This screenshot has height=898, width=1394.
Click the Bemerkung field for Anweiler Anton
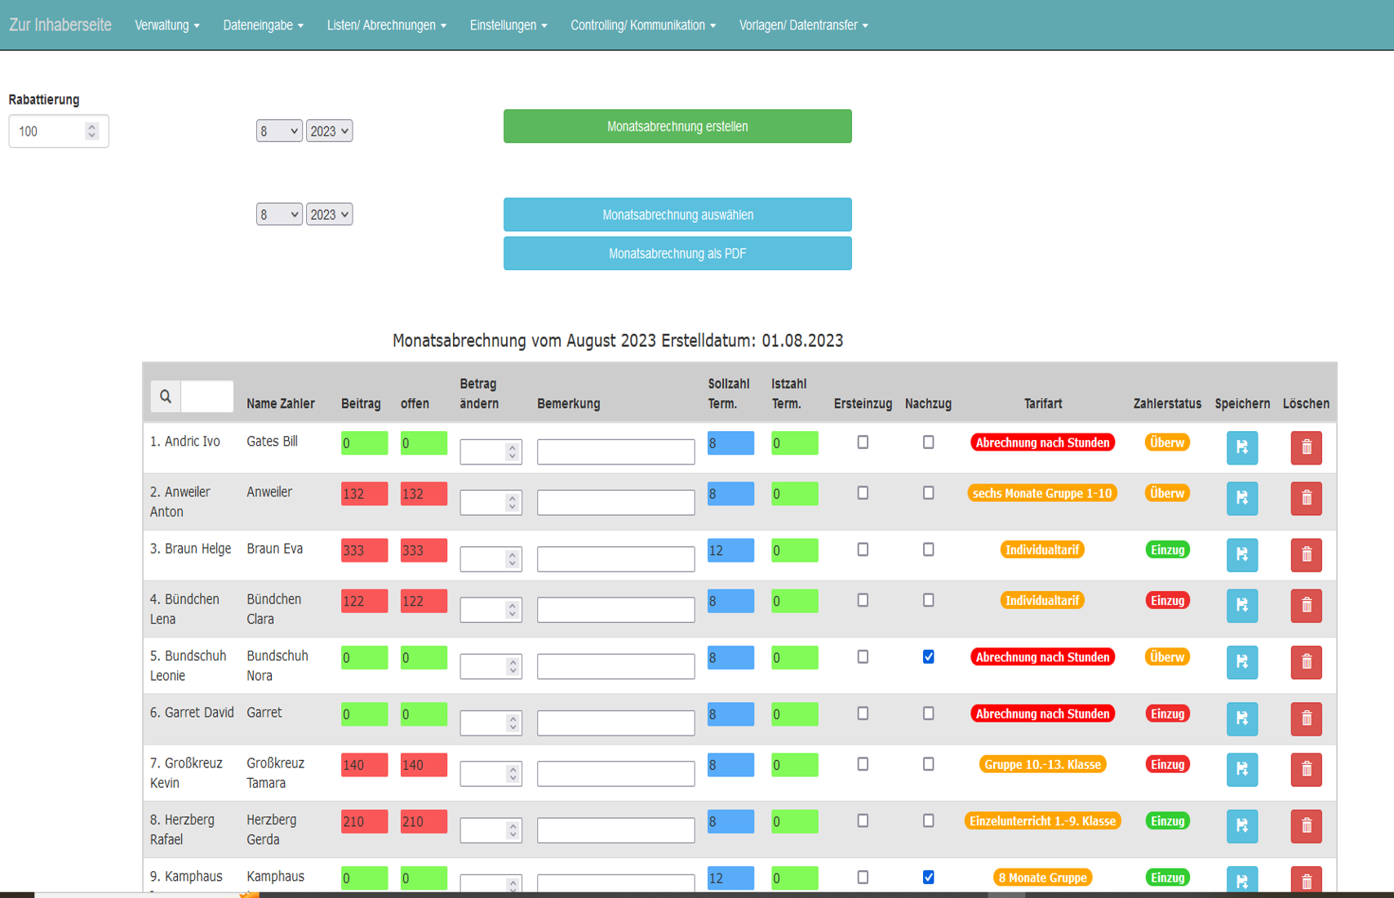pyautogui.click(x=615, y=502)
